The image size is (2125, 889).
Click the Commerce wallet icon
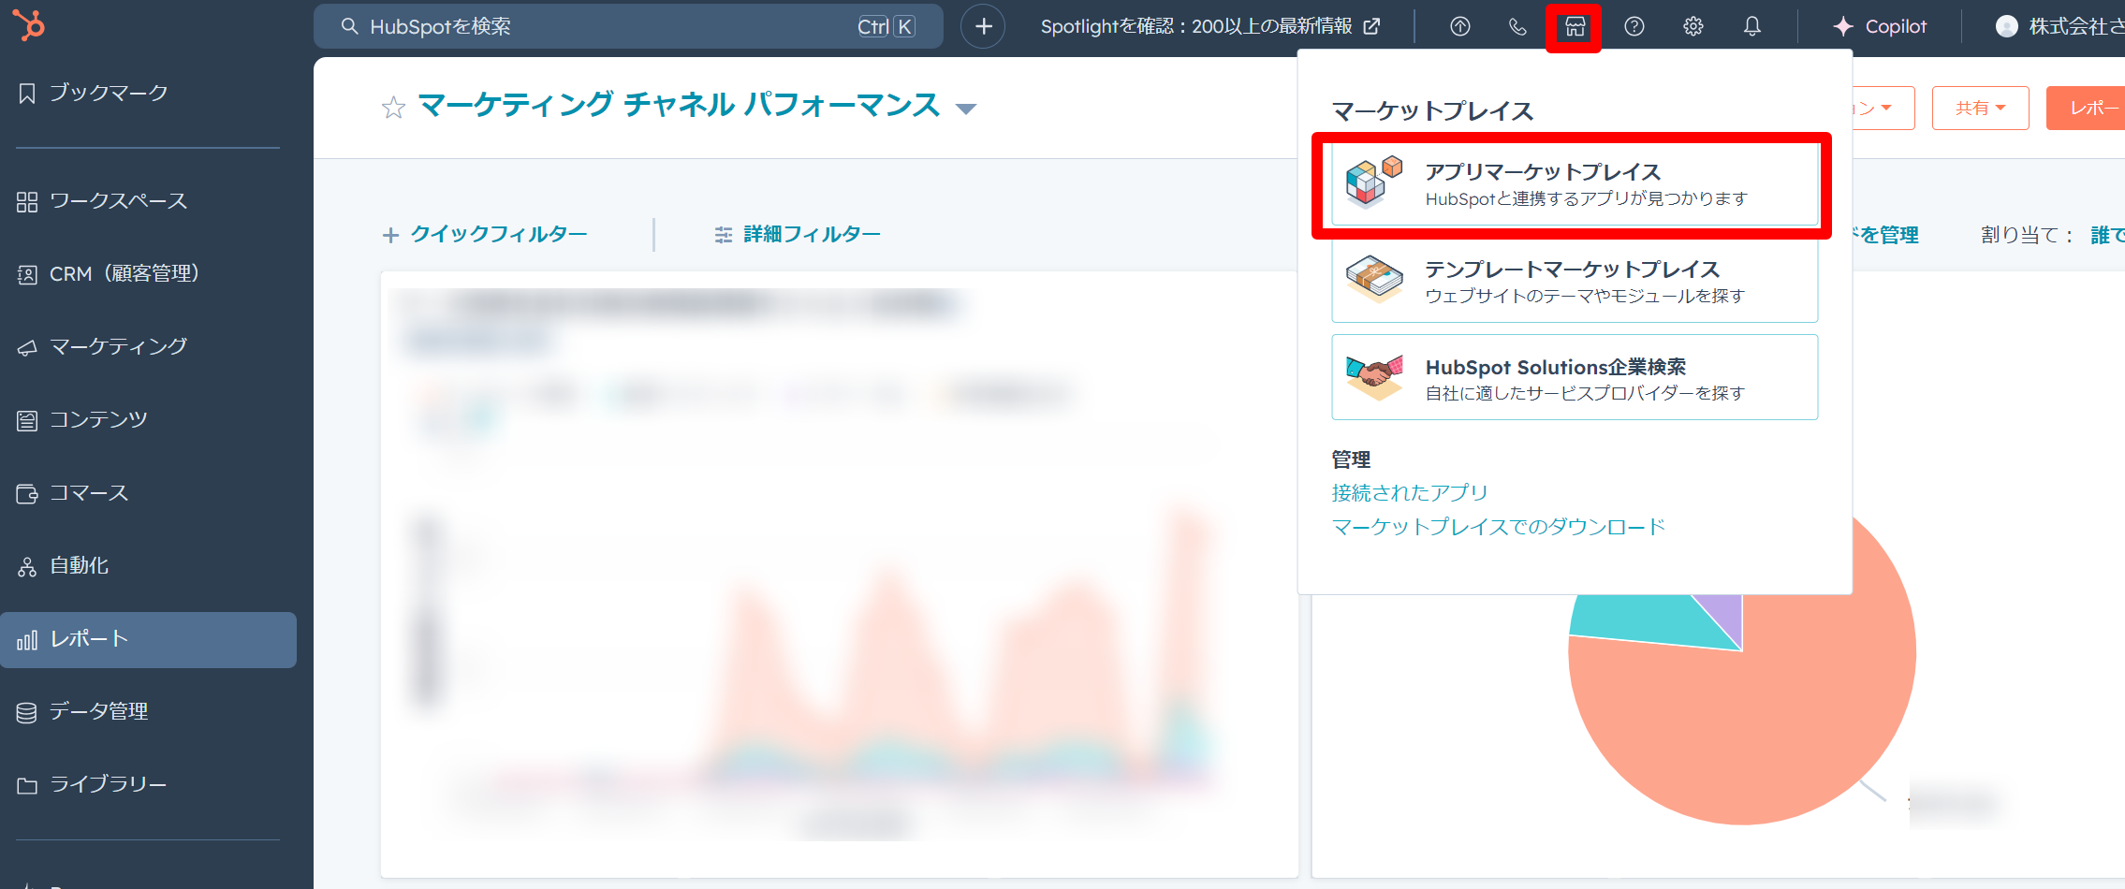(27, 493)
